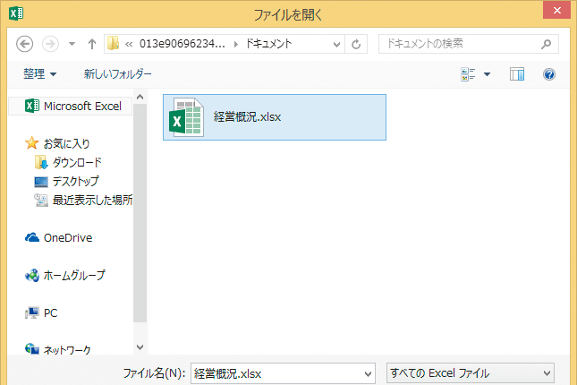Change the view with view icon
The width and height of the screenshot is (577, 385).
468,74
